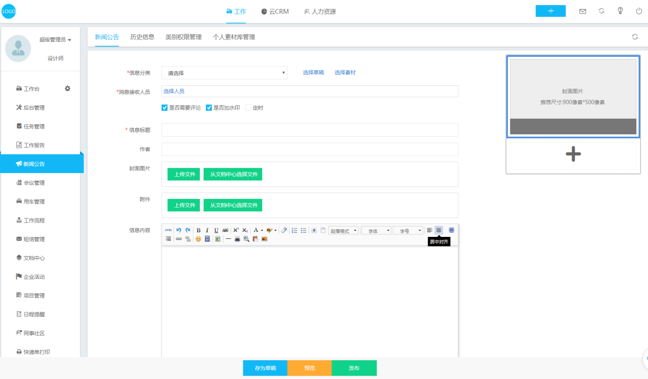Toggle bold formatting
Screen dimensions: 648x379
[198, 230]
